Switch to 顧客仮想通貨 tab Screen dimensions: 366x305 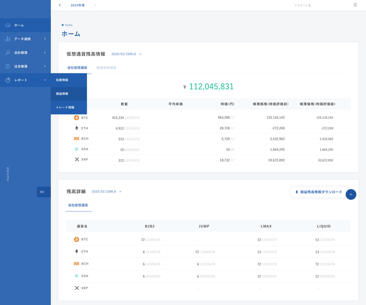[x=106, y=68]
